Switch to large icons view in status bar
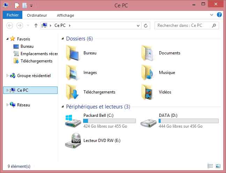 point(218,166)
